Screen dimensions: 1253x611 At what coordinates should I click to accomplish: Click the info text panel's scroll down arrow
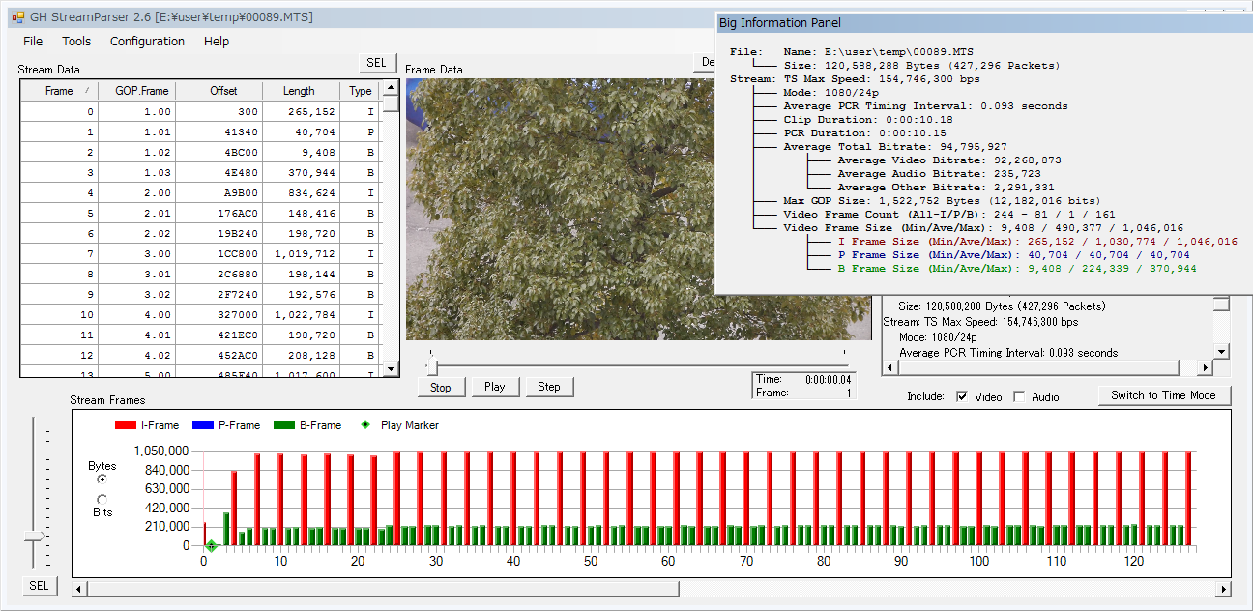1221,352
